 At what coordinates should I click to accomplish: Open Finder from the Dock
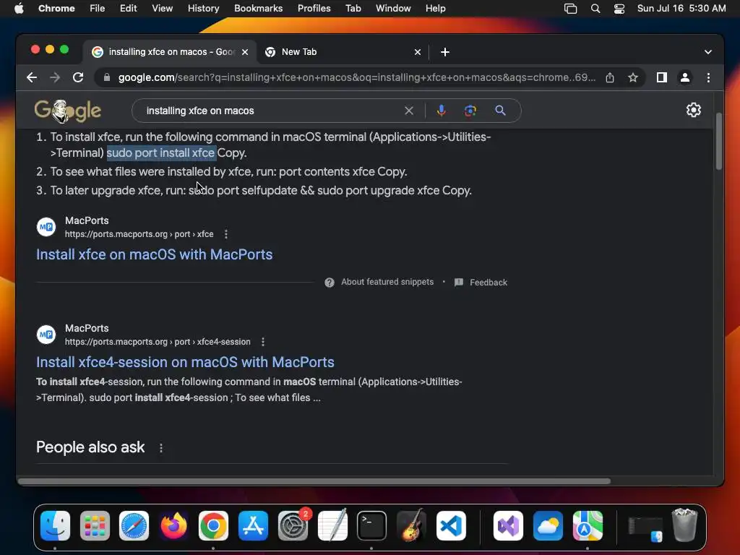[x=55, y=525]
